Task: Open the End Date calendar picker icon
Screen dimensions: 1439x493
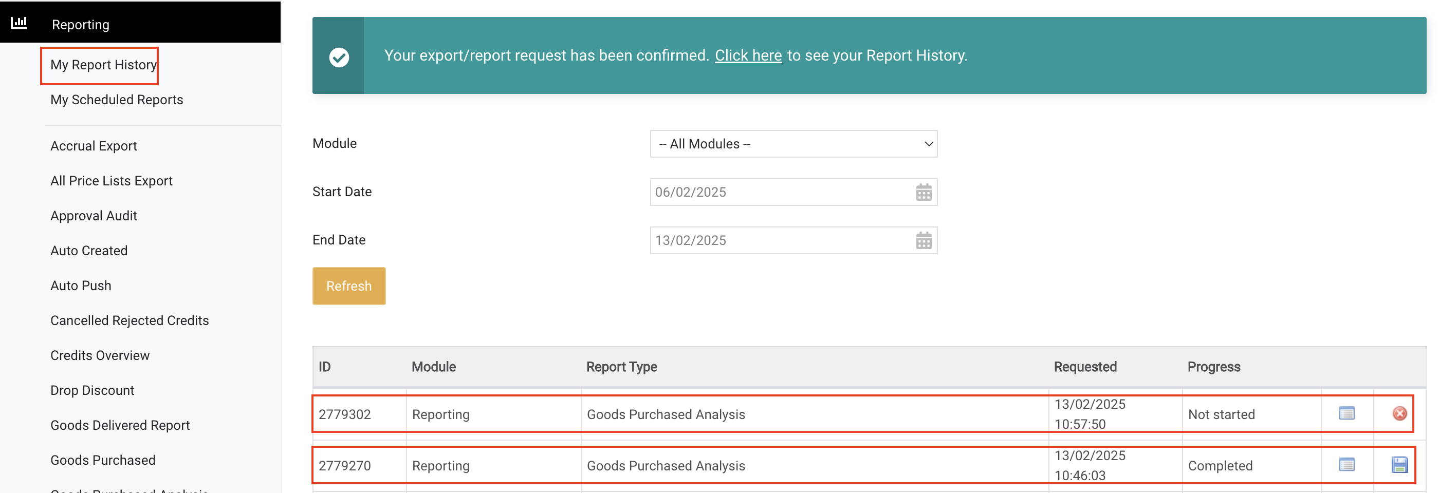Action: coord(924,241)
